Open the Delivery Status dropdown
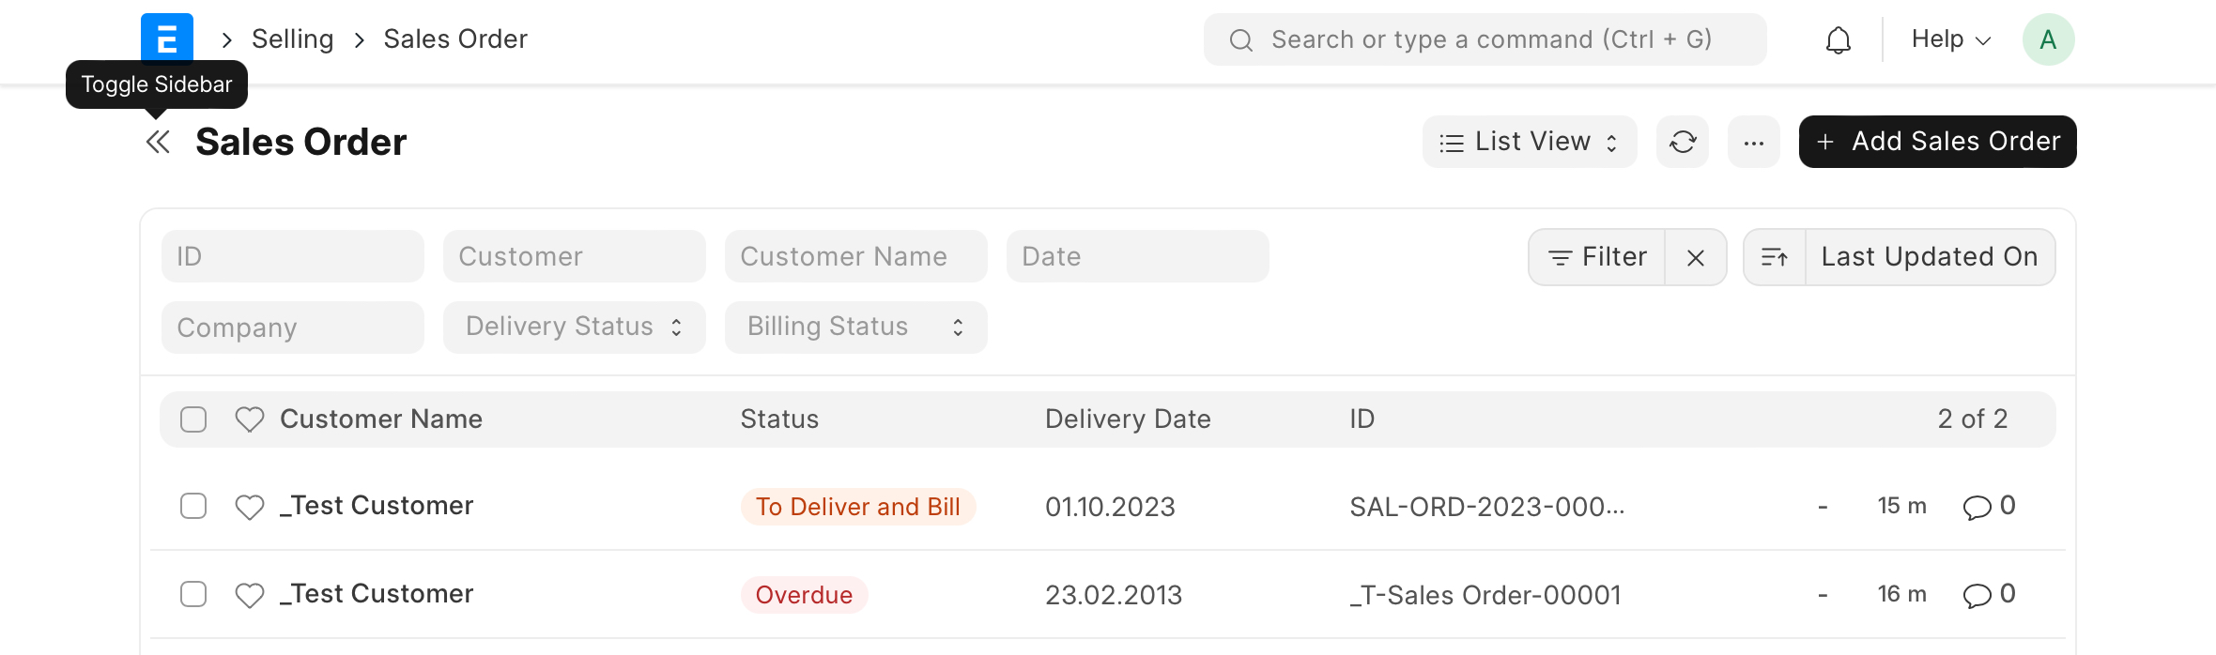The height and width of the screenshot is (655, 2216). pyautogui.click(x=574, y=327)
